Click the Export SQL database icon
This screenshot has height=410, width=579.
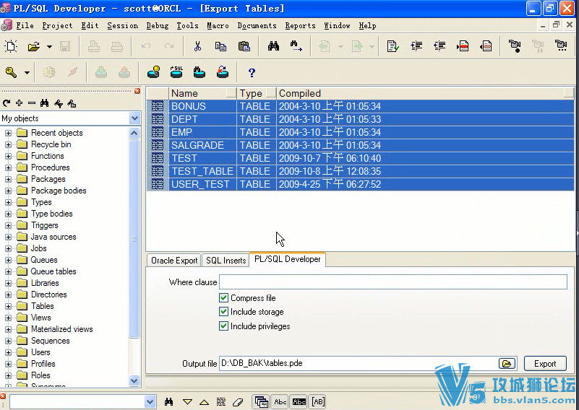point(176,72)
